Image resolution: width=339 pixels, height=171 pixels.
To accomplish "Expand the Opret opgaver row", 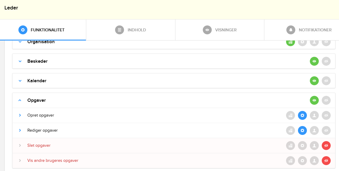I will coord(20,115).
